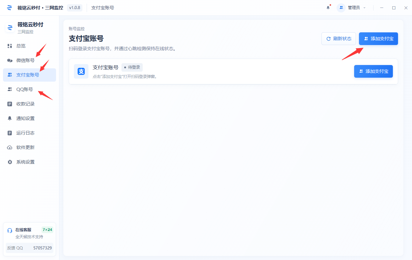Click the 全天候技术支持 support text
The width and height of the screenshot is (412, 260).
click(29, 237)
